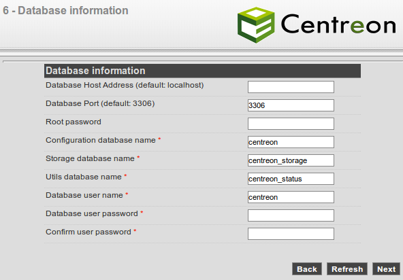Proceed with the Next button
The image size is (403, 280).
click(x=386, y=269)
